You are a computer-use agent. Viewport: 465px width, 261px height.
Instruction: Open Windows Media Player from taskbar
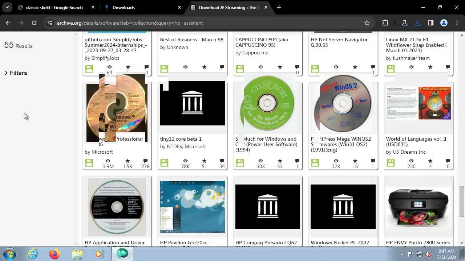(99, 254)
